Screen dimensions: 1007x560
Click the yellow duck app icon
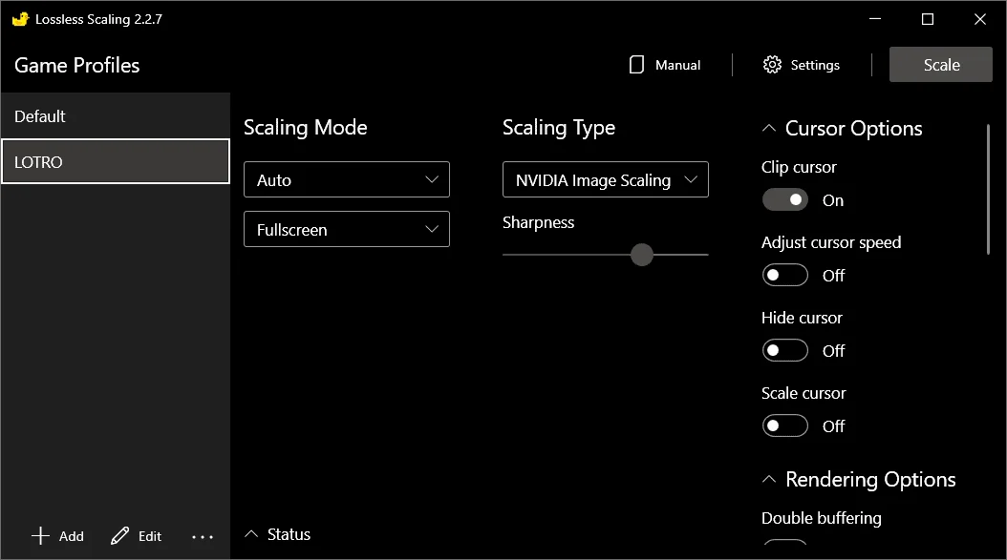[x=21, y=19]
